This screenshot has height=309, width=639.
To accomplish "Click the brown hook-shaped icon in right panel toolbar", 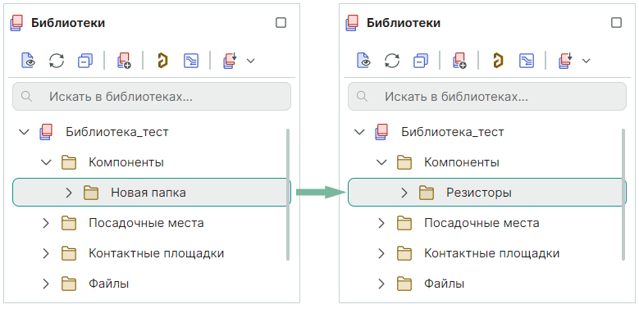I will [499, 61].
